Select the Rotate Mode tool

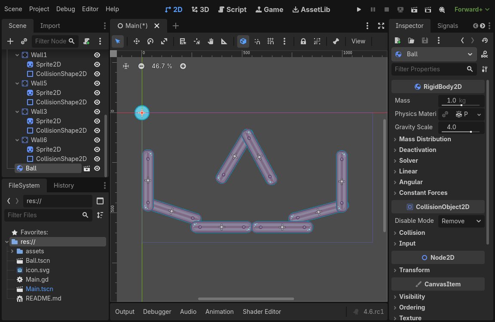click(x=150, y=41)
